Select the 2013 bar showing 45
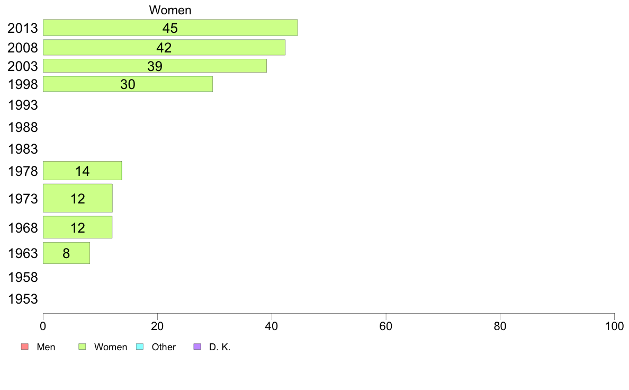This screenshot has height=390, width=629. point(170,28)
